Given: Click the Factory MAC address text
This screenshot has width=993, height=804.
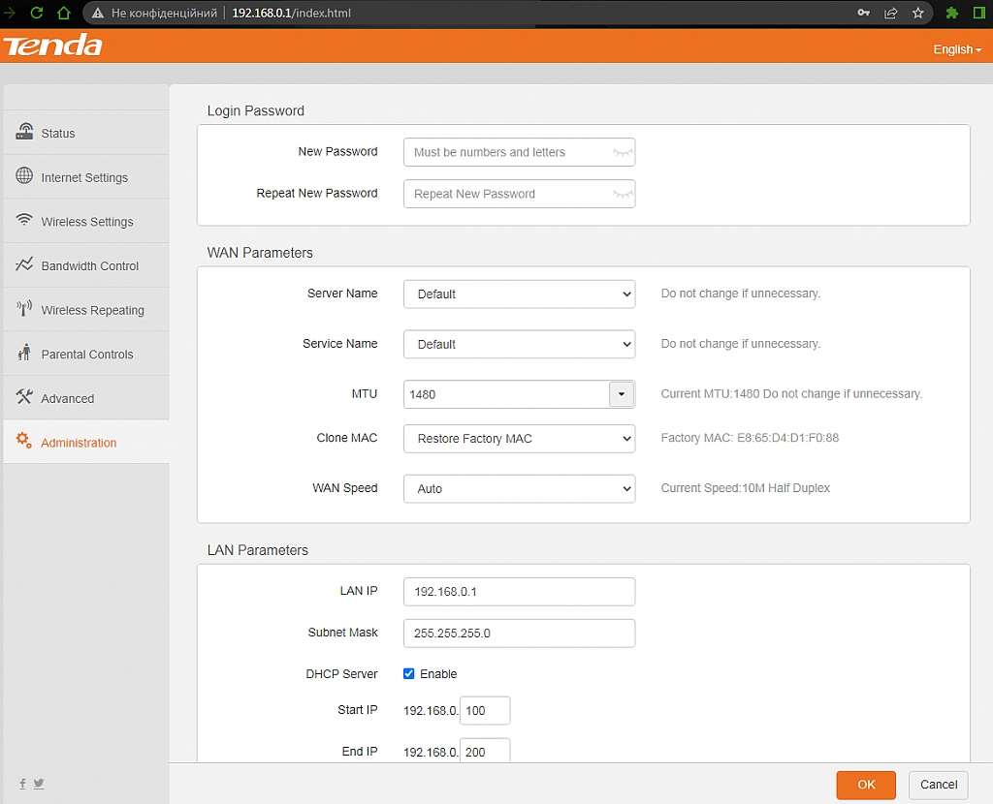Looking at the screenshot, I should click(x=750, y=438).
